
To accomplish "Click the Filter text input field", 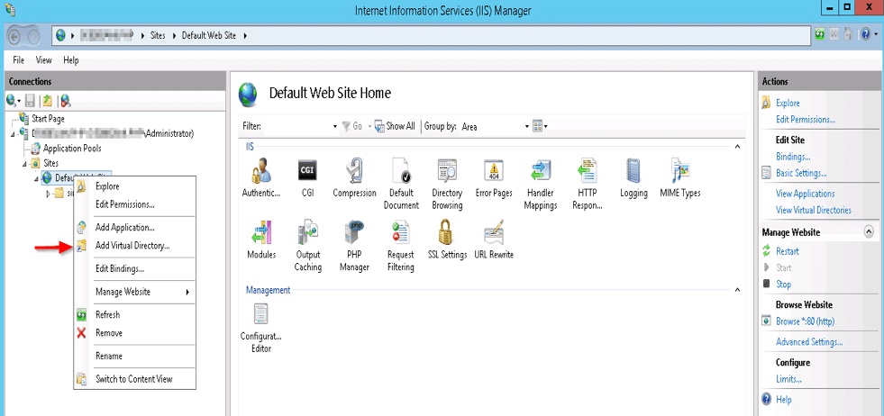I will pos(299,127).
